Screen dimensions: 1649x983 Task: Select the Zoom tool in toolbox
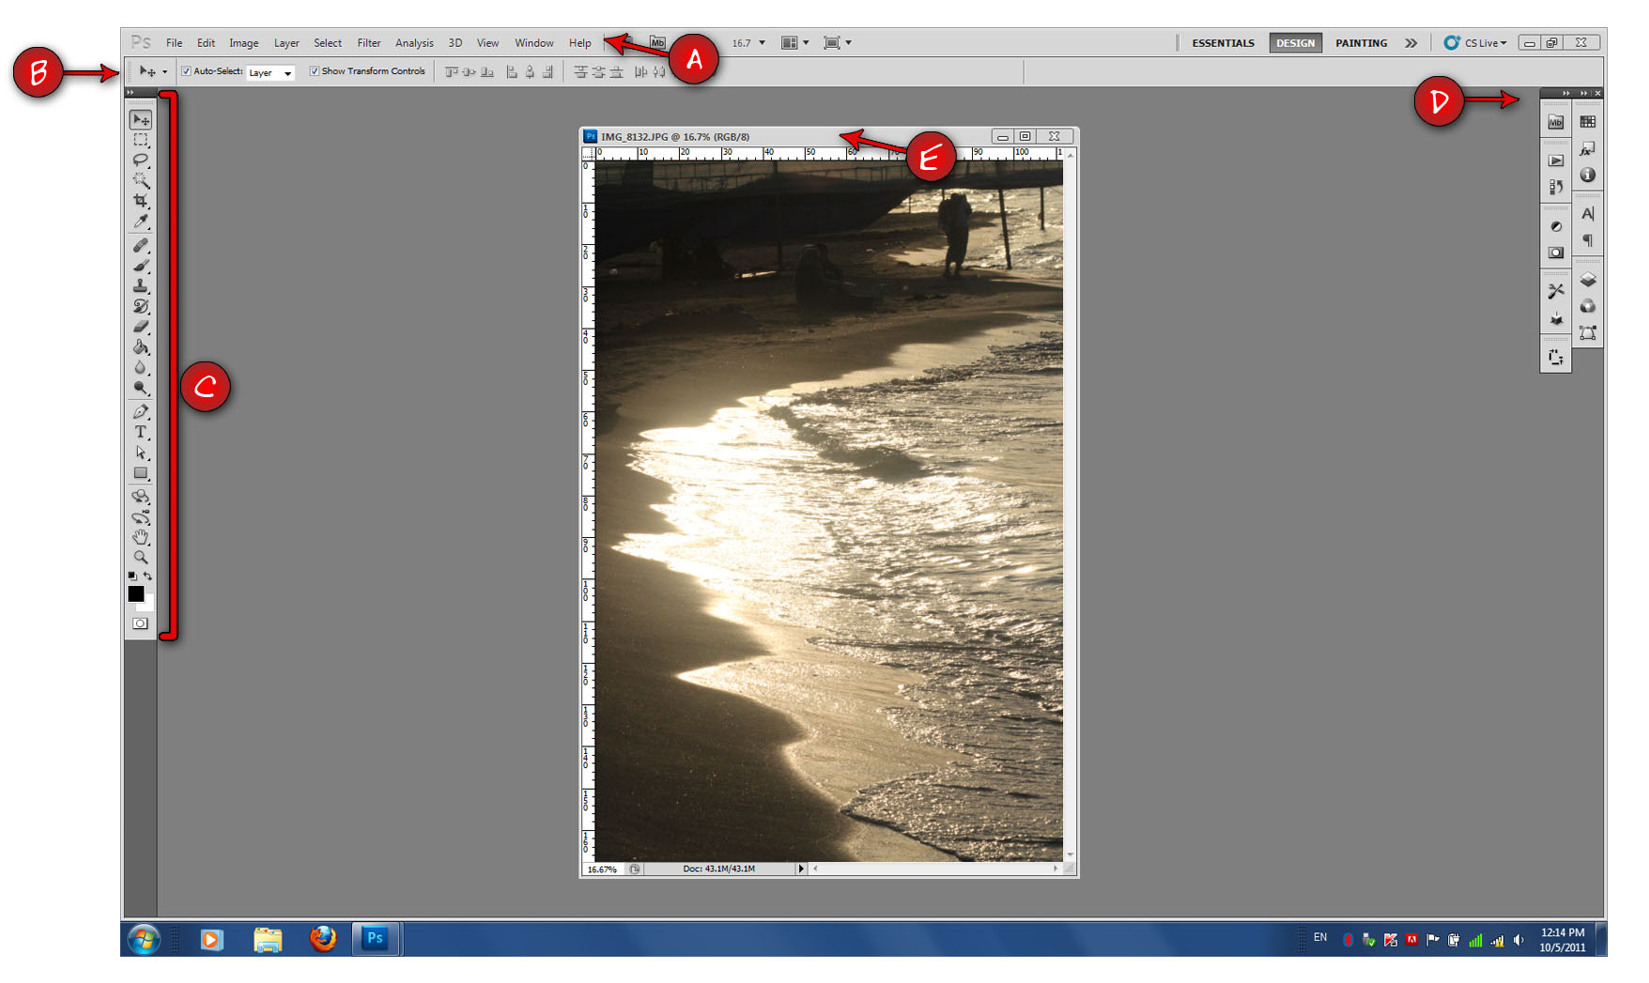(141, 558)
